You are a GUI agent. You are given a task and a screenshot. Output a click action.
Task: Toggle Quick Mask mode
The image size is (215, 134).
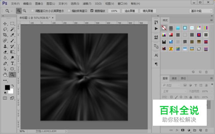pos(5,98)
